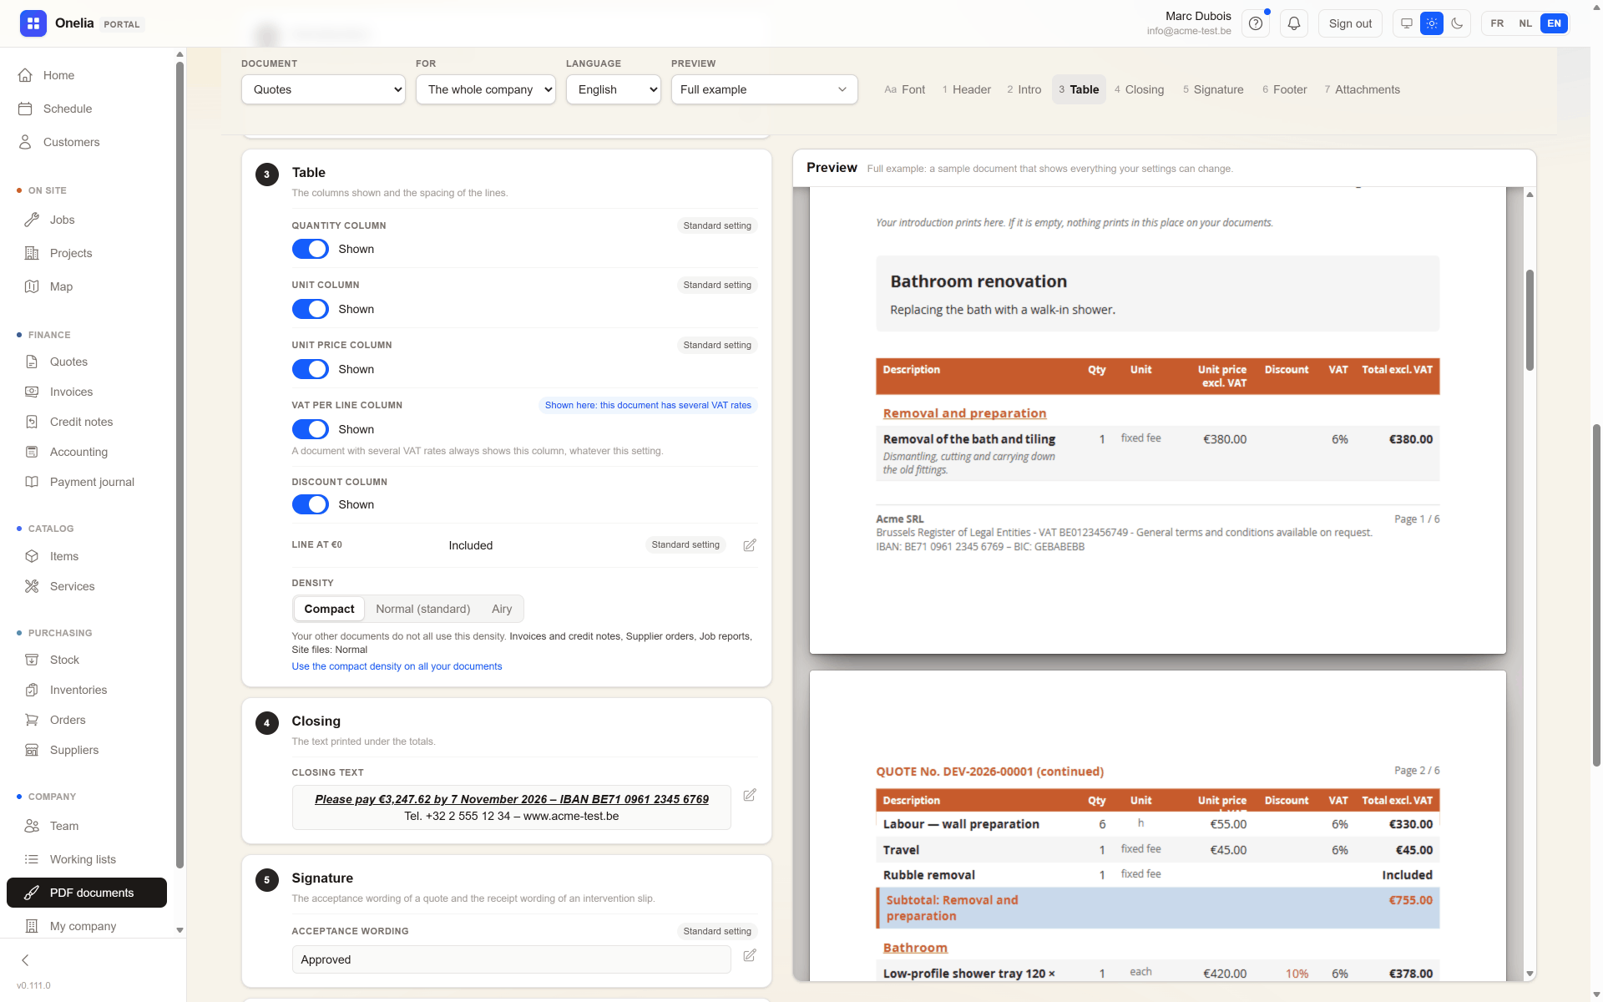Open the Document dropdown showing Quotes
The width and height of the screenshot is (1603, 1002).
pos(323,89)
